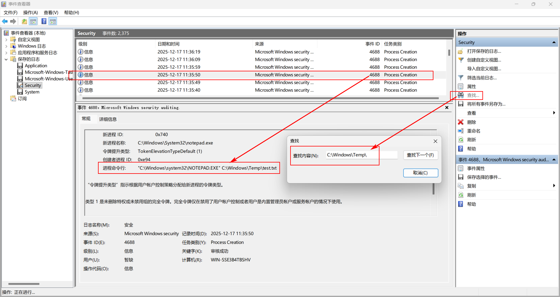Click Import Custom View action
This screenshot has height=297, width=560.
484,69
